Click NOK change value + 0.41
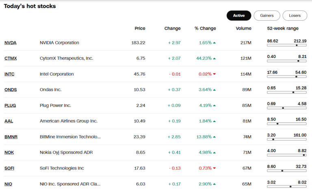 (x=174, y=152)
